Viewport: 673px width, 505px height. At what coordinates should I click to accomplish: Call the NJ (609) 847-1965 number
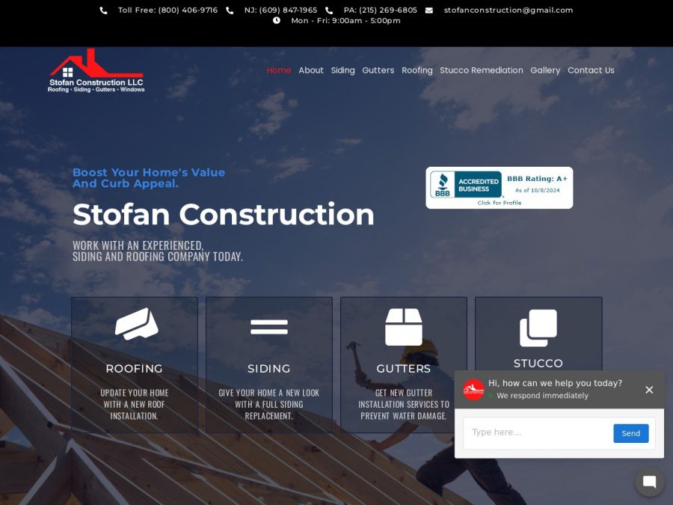coord(280,10)
